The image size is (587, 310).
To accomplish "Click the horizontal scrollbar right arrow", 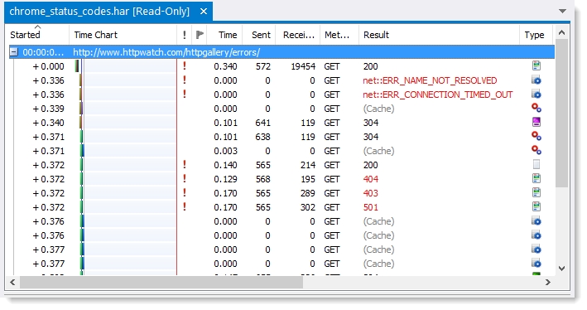I will (x=548, y=283).
